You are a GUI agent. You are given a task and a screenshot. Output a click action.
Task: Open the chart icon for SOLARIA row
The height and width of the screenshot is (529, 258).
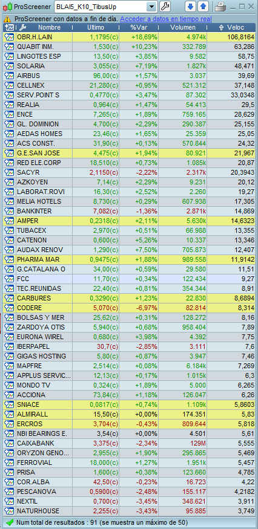coord(9,66)
